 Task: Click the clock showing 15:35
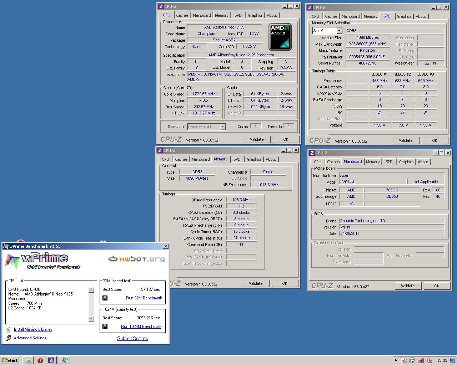pos(442,360)
